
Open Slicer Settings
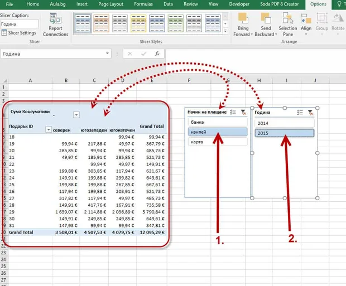click(19, 33)
